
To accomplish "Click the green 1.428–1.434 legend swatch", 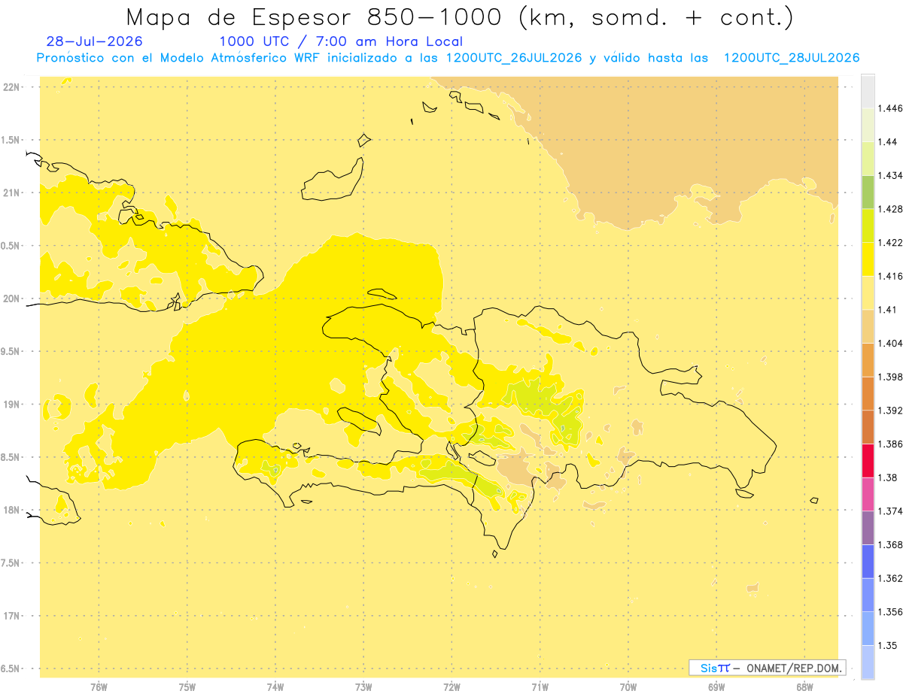I will (868, 192).
